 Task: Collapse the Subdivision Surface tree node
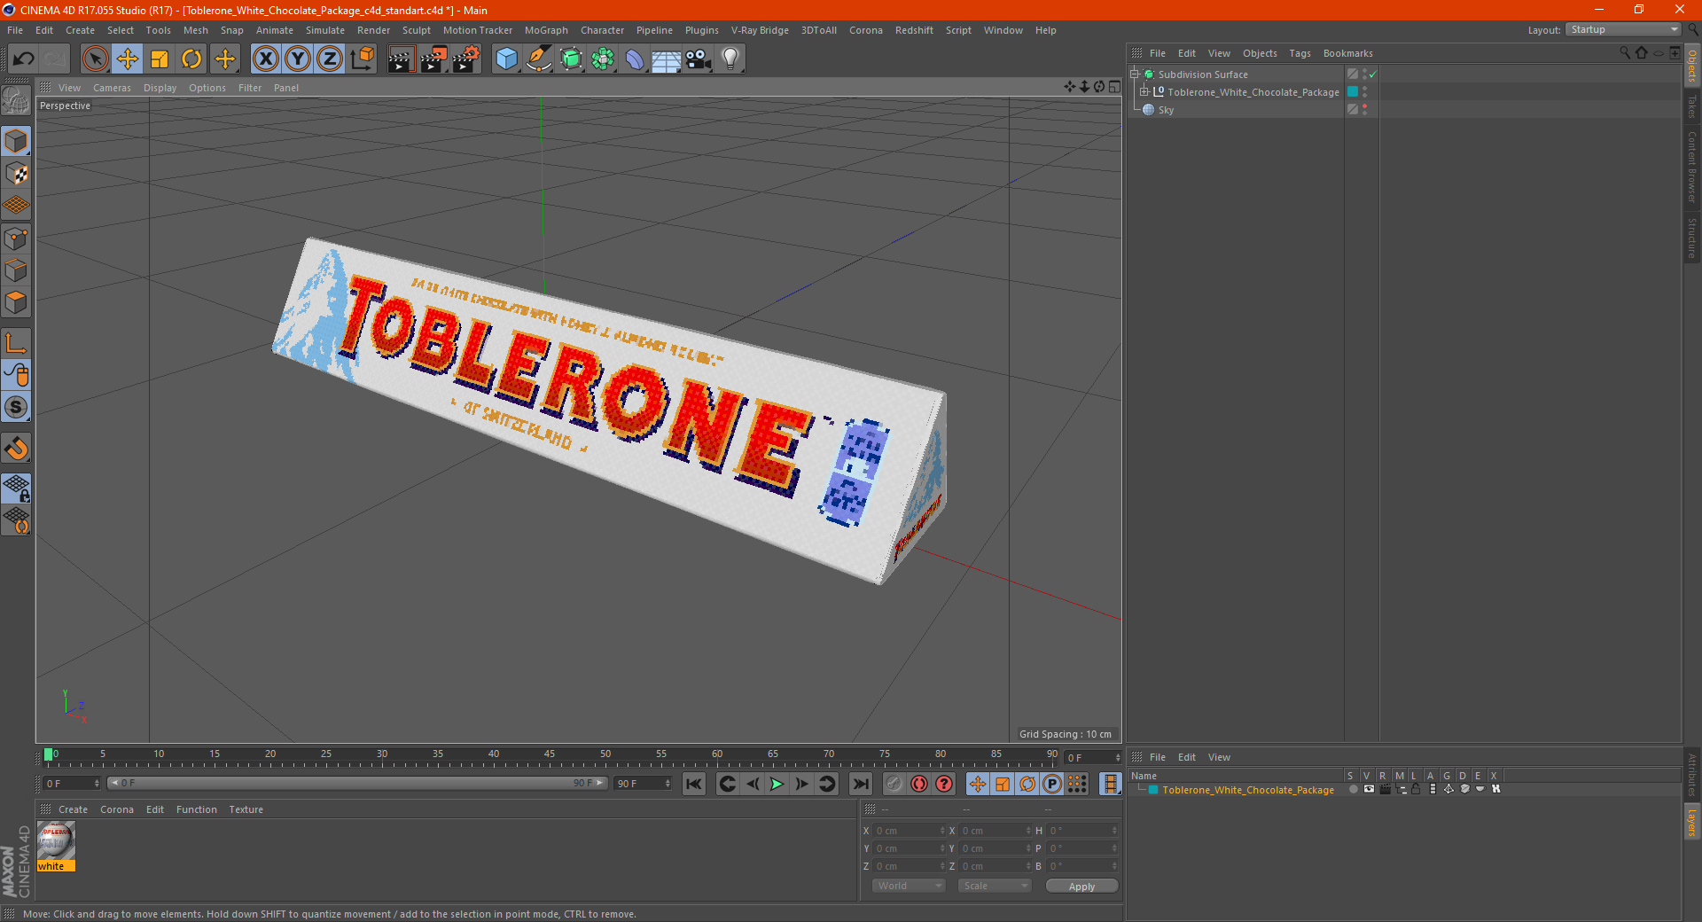(1135, 74)
